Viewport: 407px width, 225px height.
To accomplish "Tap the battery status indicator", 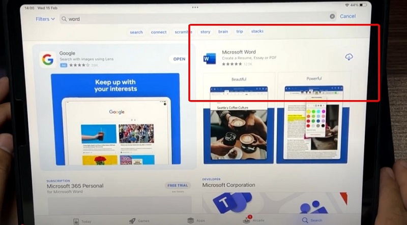I will tap(363, 5).
